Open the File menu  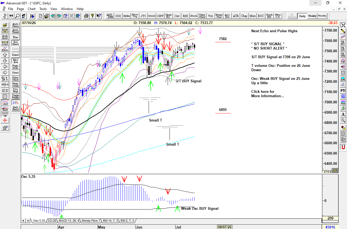[11, 9]
